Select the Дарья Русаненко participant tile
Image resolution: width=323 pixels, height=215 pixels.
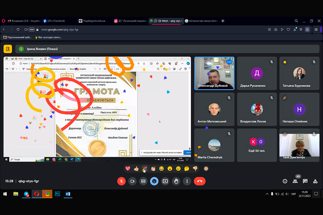tap(257, 73)
